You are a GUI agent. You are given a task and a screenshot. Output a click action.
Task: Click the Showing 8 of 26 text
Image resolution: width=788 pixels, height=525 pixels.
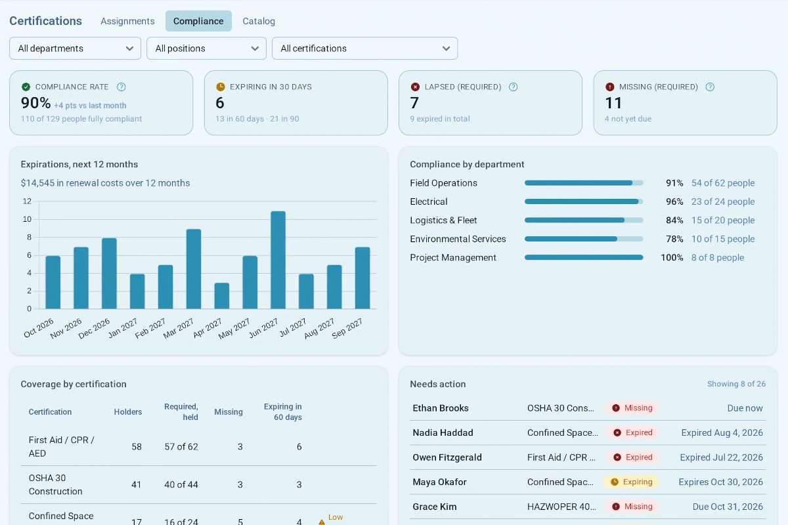736,384
